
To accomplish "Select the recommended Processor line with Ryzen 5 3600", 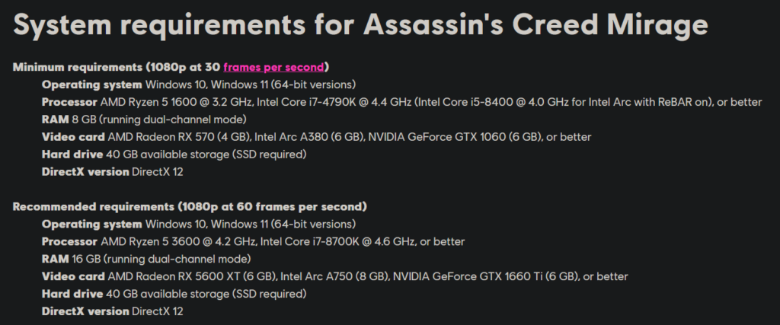I will click(x=253, y=241).
